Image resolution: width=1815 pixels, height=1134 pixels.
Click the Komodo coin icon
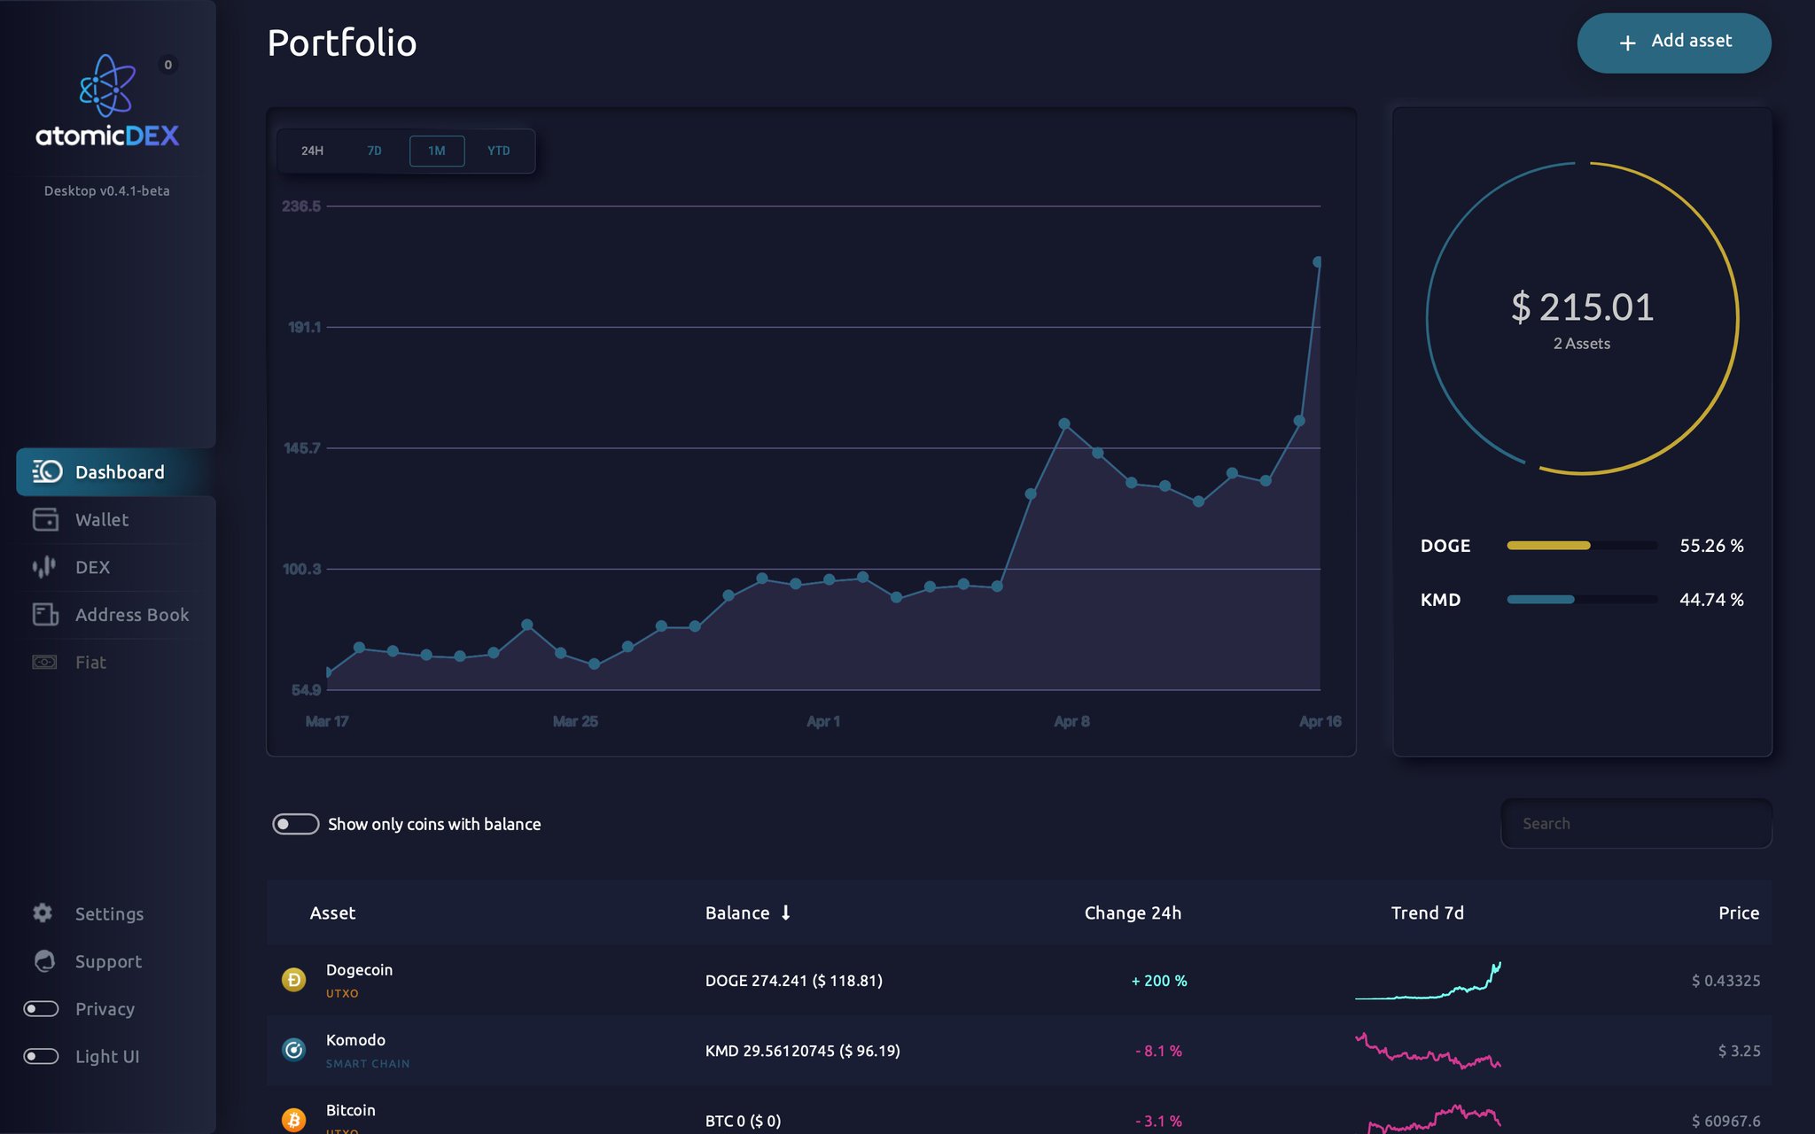(293, 1050)
